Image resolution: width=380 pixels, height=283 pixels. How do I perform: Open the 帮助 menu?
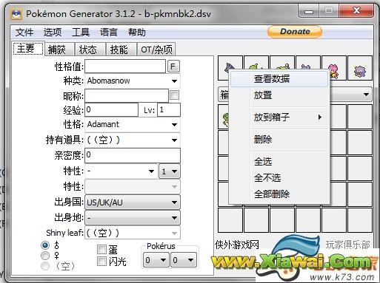pyautogui.click(x=137, y=32)
